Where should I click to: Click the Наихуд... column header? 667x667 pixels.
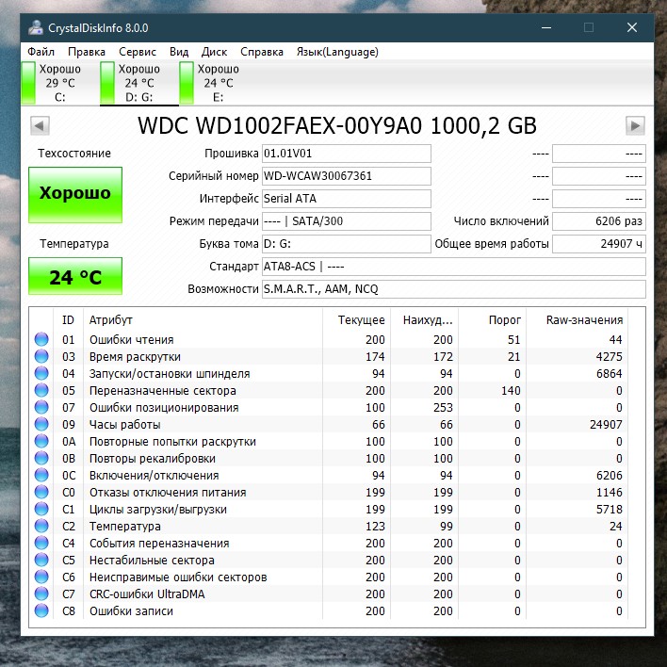[x=424, y=320]
